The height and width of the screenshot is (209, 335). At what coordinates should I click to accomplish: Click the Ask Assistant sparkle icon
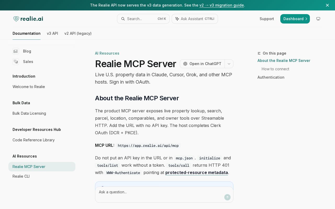pyautogui.click(x=177, y=19)
